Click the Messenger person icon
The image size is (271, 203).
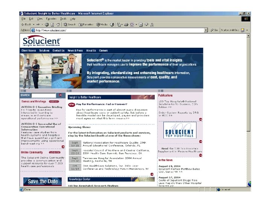(152, 25)
